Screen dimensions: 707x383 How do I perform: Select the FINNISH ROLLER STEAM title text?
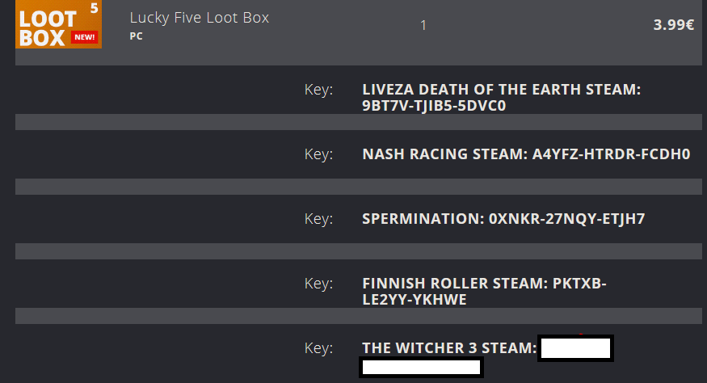point(454,284)
